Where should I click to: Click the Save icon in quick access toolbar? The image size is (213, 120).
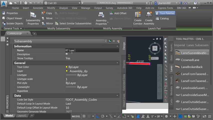click(21, 3)
